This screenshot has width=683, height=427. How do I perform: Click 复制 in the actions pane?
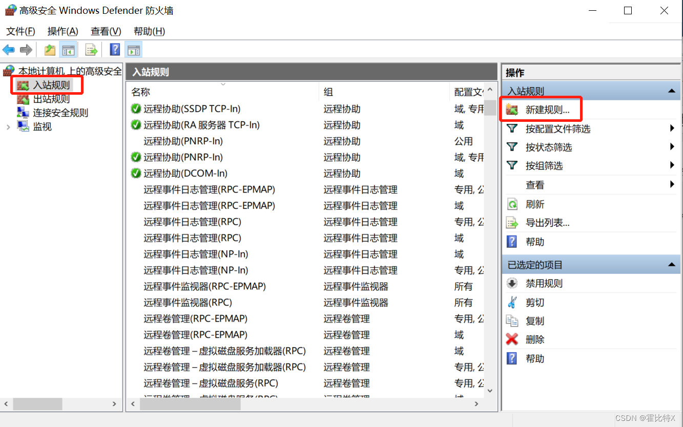pyautogui.click(x=535, y=321)
